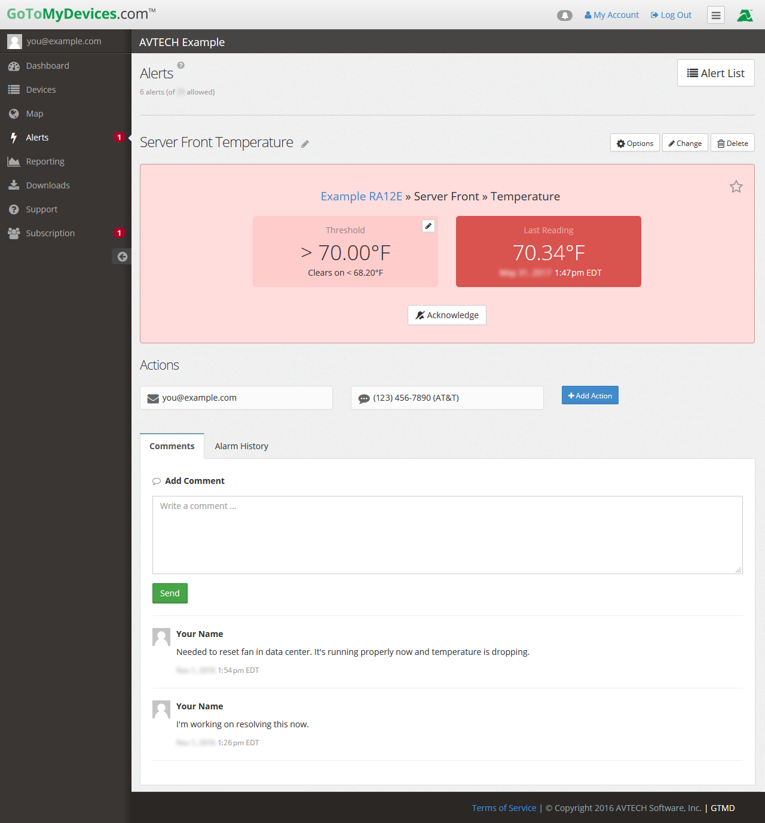The image size is (765, 823).
Task: Click into the Write a comment field
Action: tap(447, 535)
